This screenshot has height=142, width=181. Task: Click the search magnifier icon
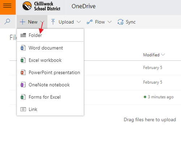click(x=7, y=22)
